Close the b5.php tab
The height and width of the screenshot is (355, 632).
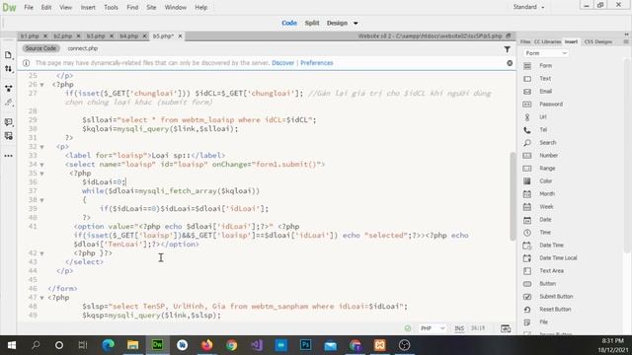tap(180, 36)
